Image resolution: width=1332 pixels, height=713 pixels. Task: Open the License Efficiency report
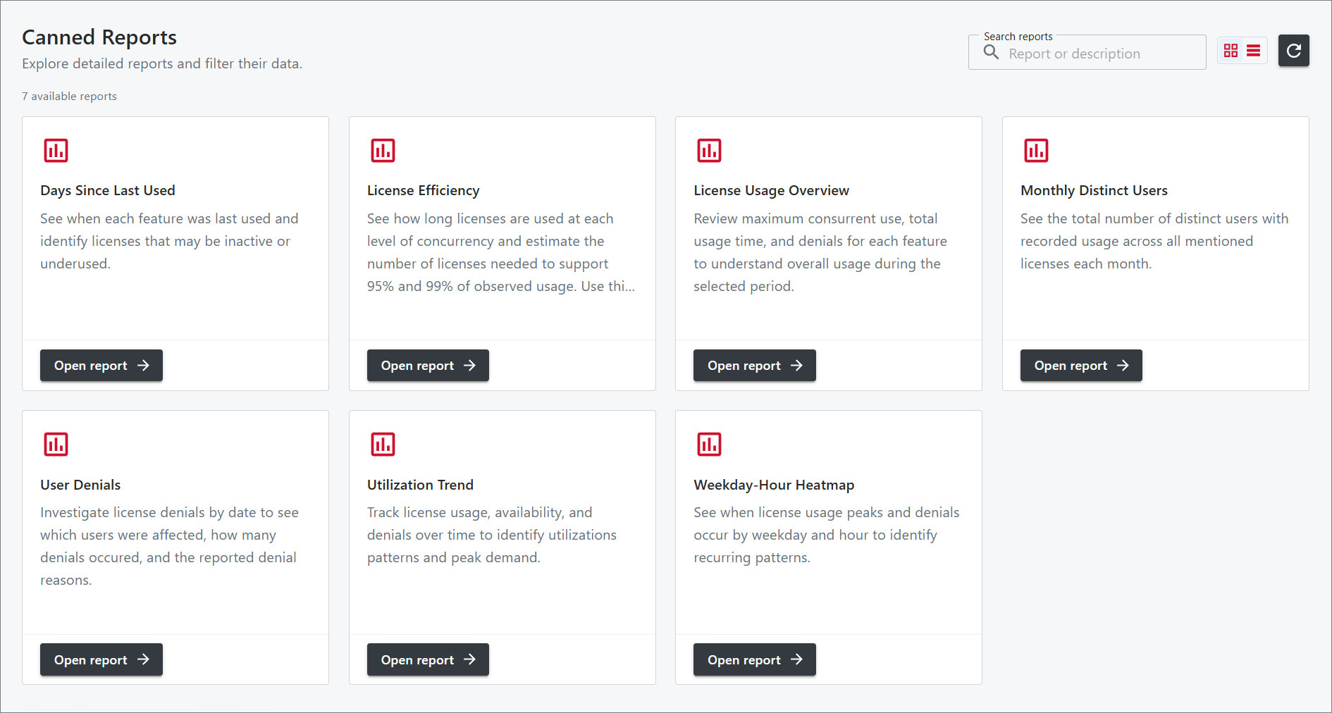(x=428, y=366)
